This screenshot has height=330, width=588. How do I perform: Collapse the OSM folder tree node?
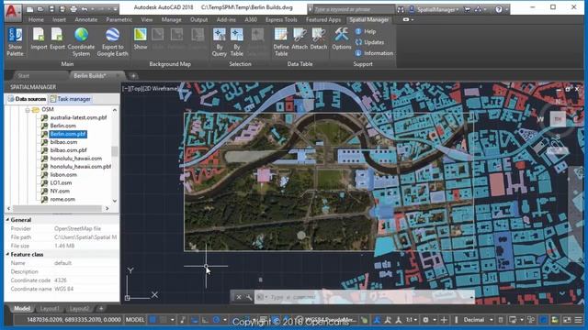pyautogui.click(x=28, y=110)
